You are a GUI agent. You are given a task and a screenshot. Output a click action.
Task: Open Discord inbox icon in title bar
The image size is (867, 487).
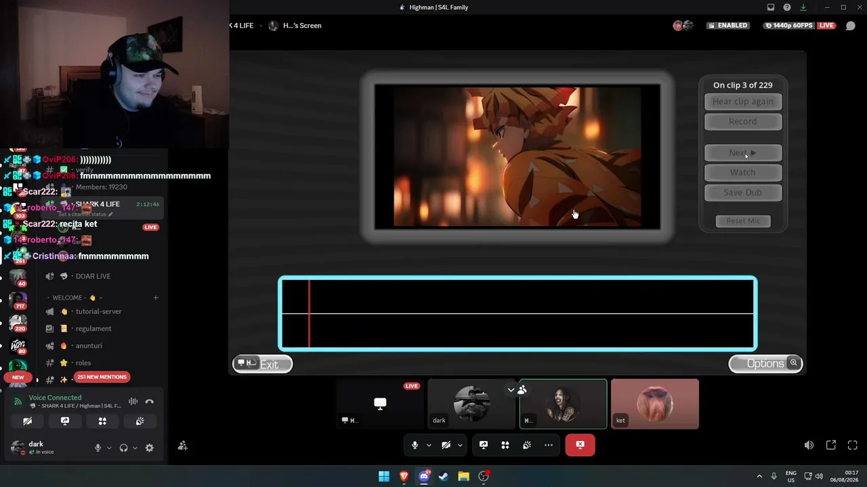click(x=771, y=7)
